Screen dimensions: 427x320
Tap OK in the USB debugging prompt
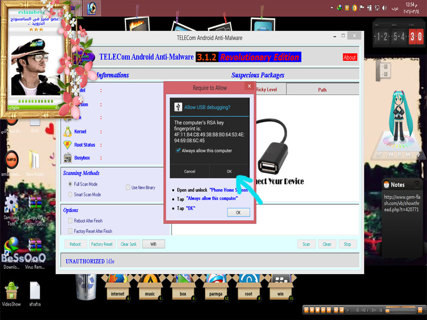(x=230, y=171)
